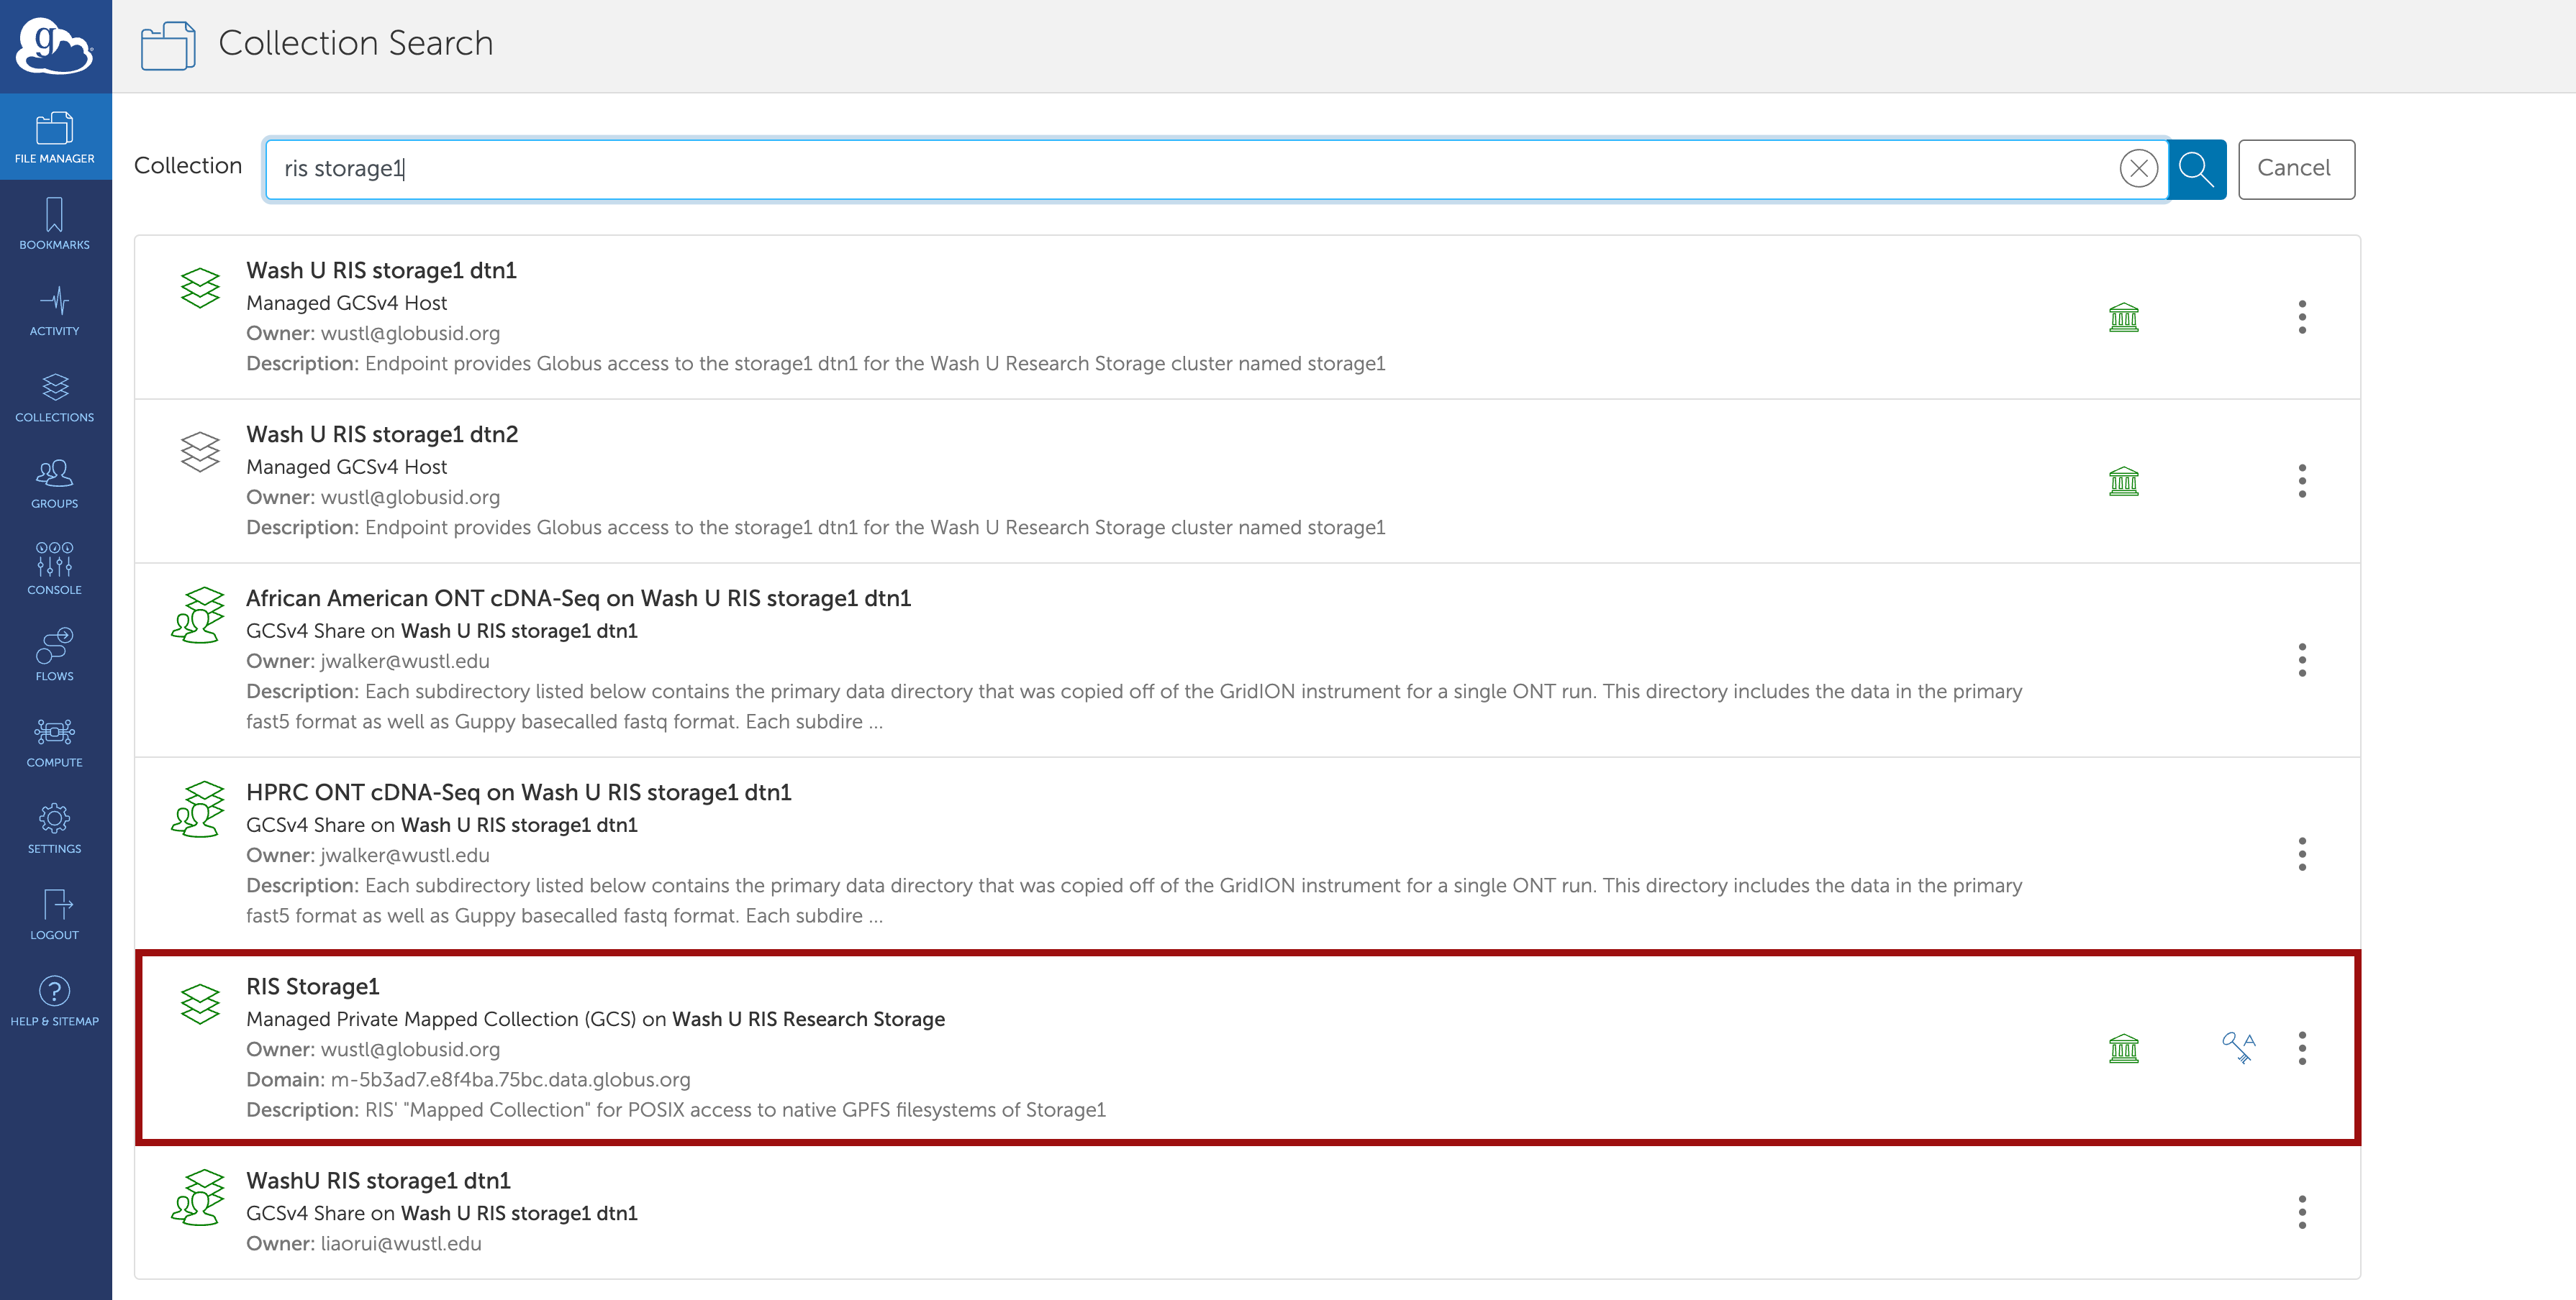
Task: Click the Collection Search page title
Action: (356, 43)
